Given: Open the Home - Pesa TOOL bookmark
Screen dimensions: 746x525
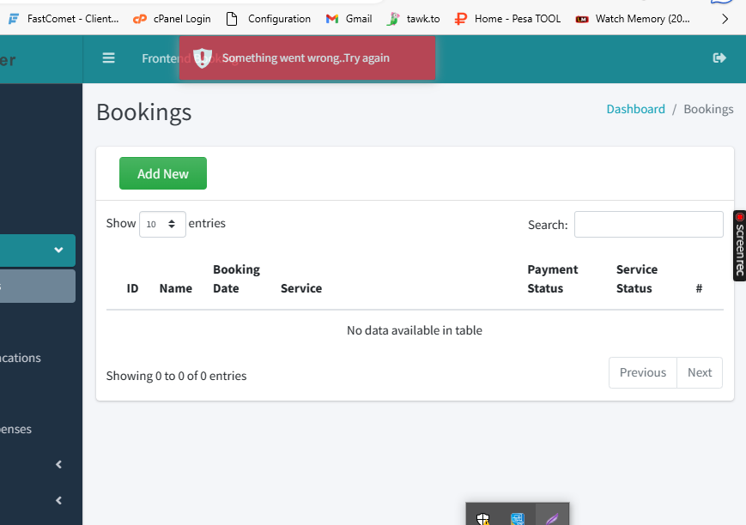Looking at the screenshot, I should [508, 19].
